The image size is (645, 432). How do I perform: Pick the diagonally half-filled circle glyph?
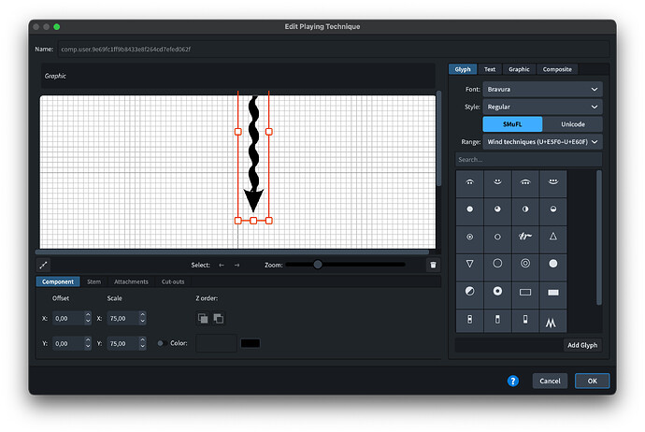tap(469, 292)
